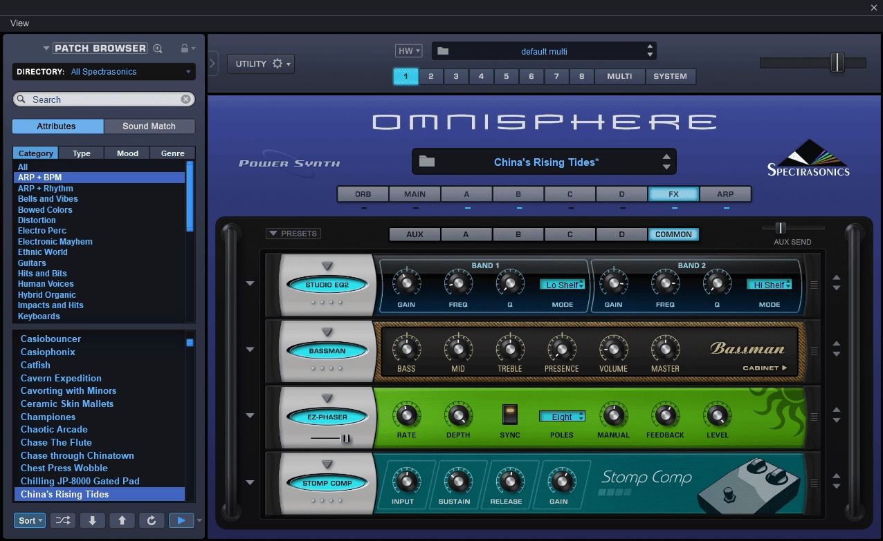Select the Type column header
This screenshot has height=541, width=883.
coord(82,153)
